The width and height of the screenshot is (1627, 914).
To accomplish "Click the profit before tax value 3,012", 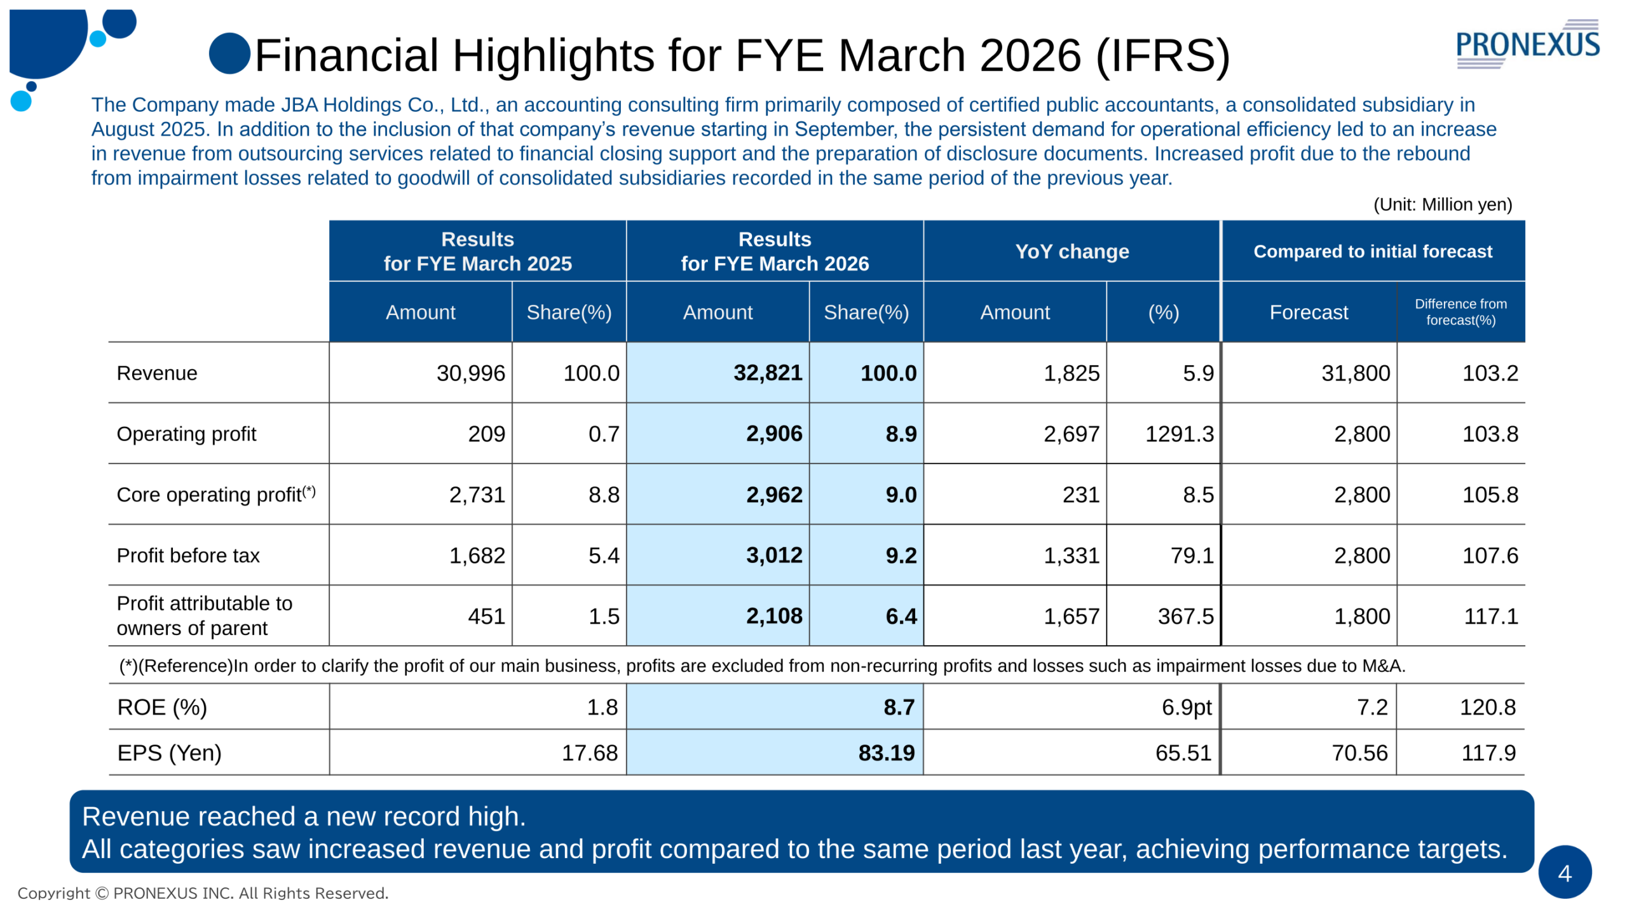I will pos(773,555).
